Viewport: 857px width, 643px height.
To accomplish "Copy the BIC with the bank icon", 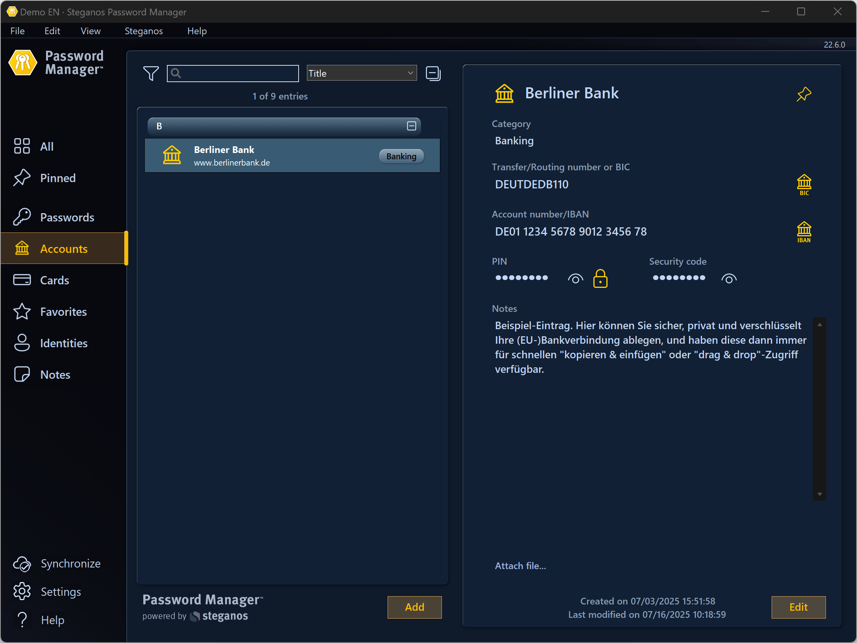I will (x=804, y=185).
